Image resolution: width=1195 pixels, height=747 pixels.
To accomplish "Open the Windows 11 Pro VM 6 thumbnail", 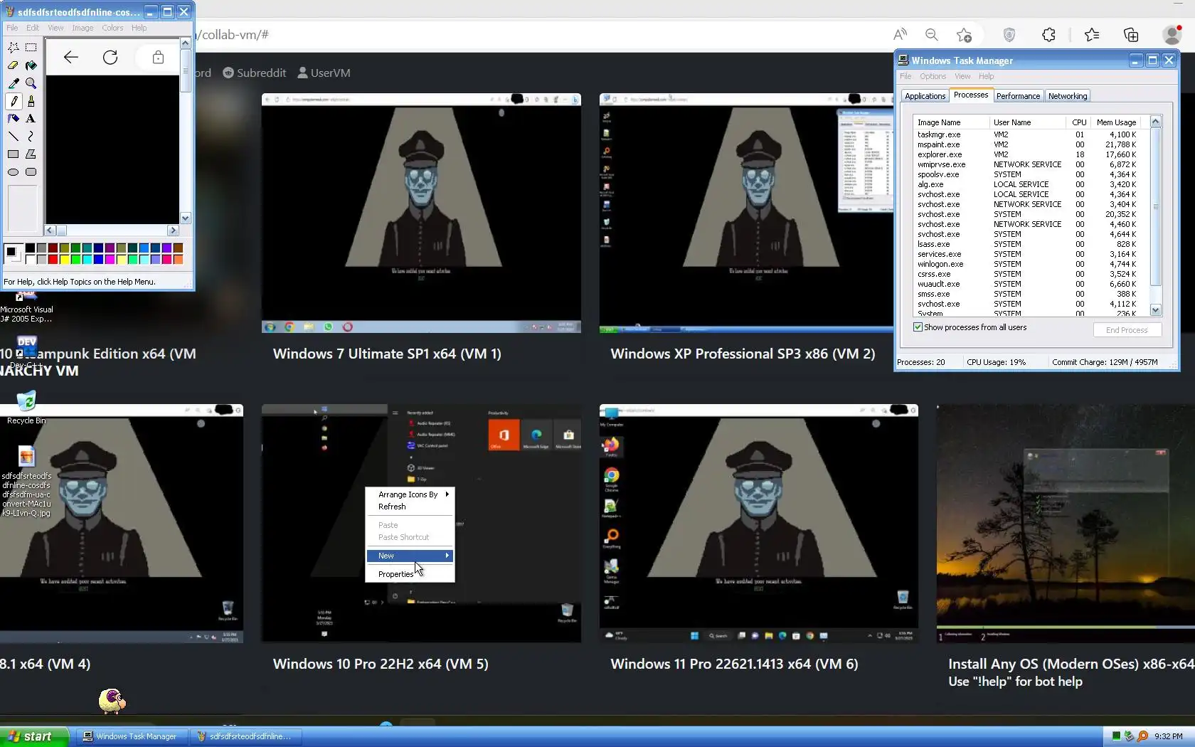I will coord(759,524).
